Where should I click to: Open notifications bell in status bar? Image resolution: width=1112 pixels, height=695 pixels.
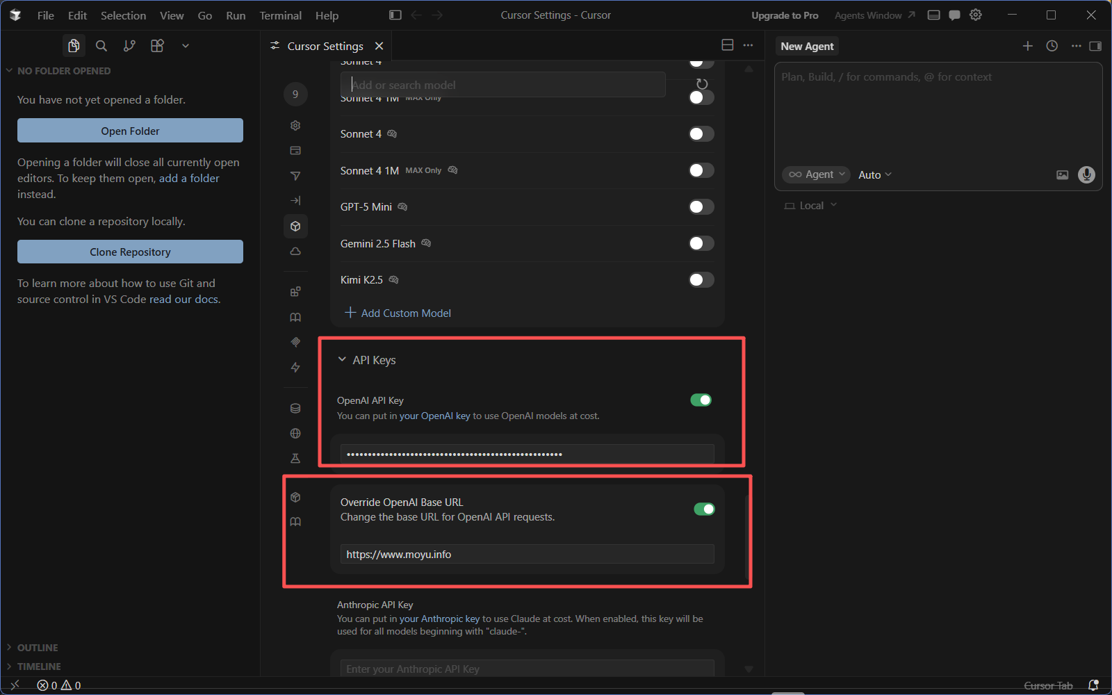click(1093, 685)
